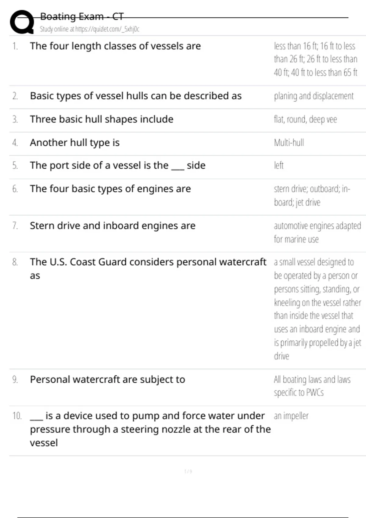The width and height of the screenshot is (366, 518).
Task: Open the quizlet.com study link
Action: (x=89, y=29)
